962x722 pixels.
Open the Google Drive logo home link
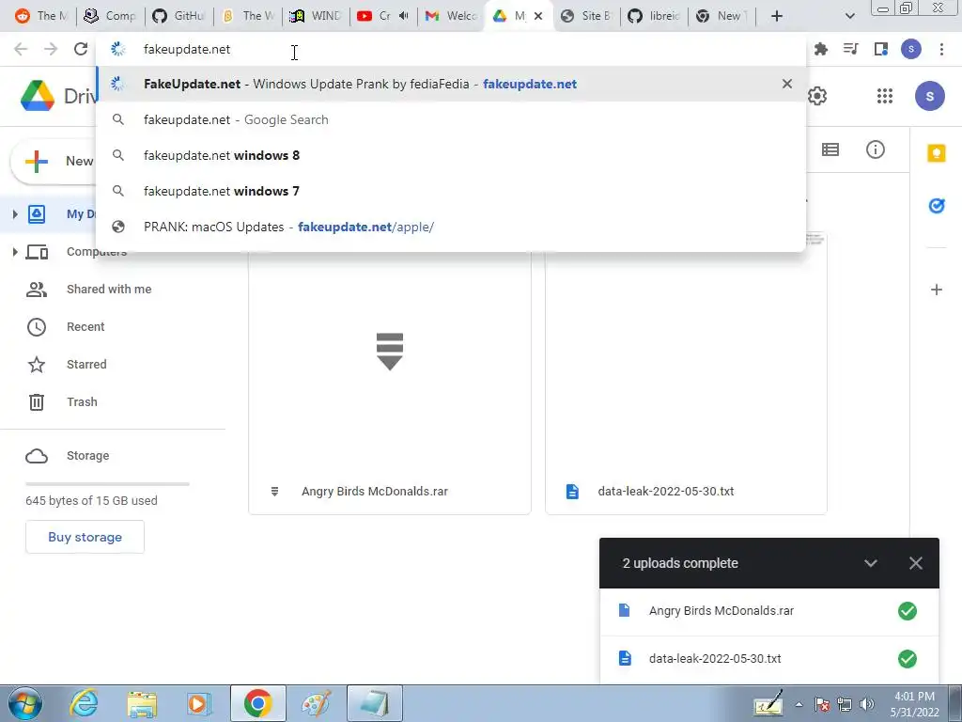click(58, 96)
